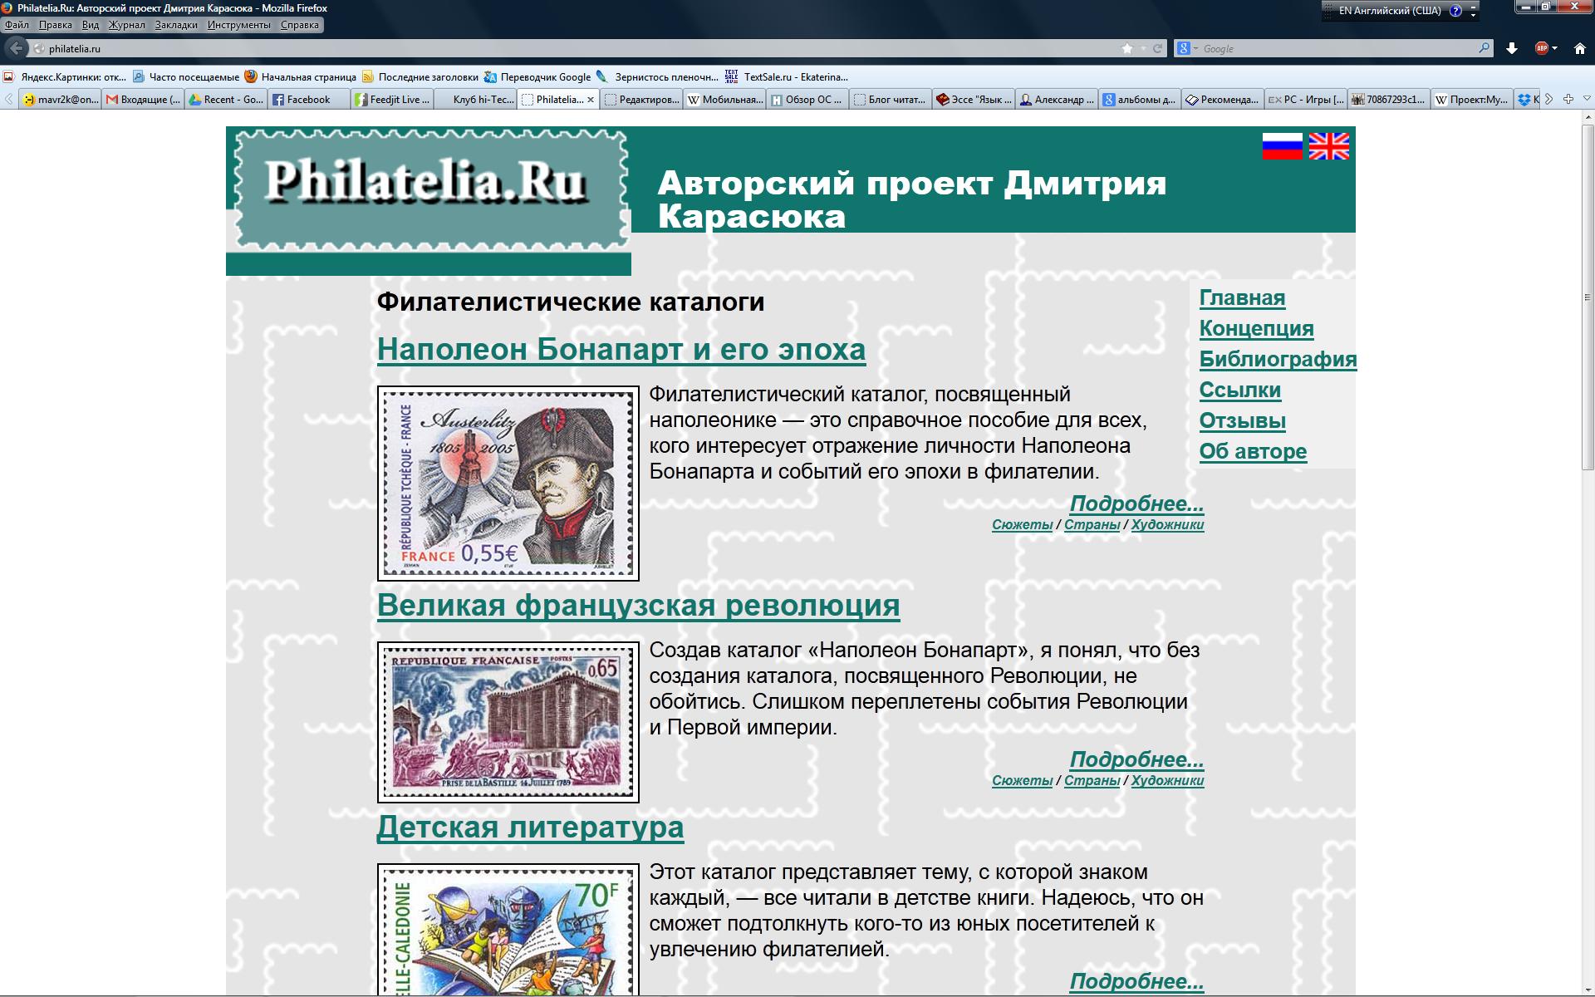Viewport: 1595px width, 997px height.
Task: Go to Firefox home page icon
Action: 1580,48
